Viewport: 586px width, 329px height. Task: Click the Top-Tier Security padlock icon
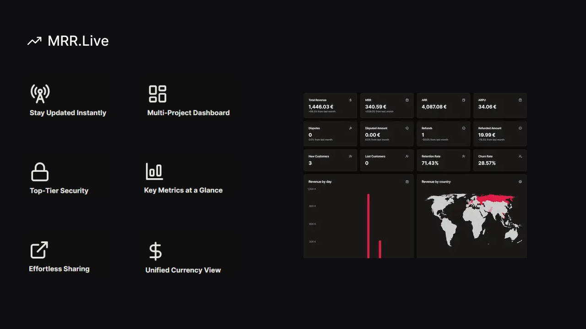coord(40,172)
